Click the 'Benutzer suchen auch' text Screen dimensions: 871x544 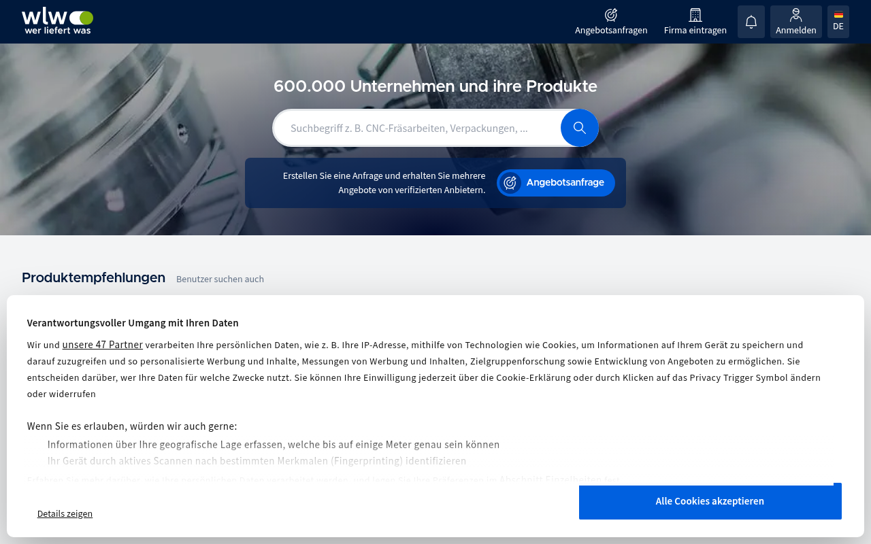click(220, 279)
